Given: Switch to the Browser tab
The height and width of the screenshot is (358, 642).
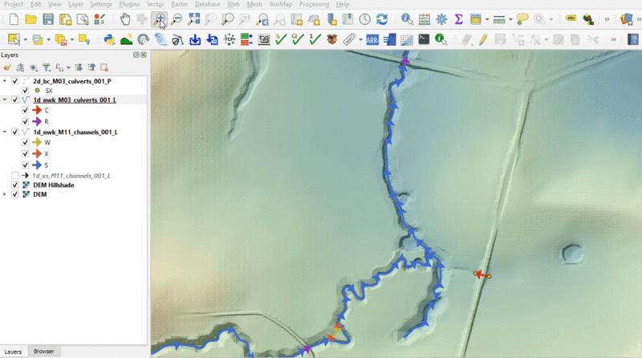Looking at the screenshot, I should (43, 352).
